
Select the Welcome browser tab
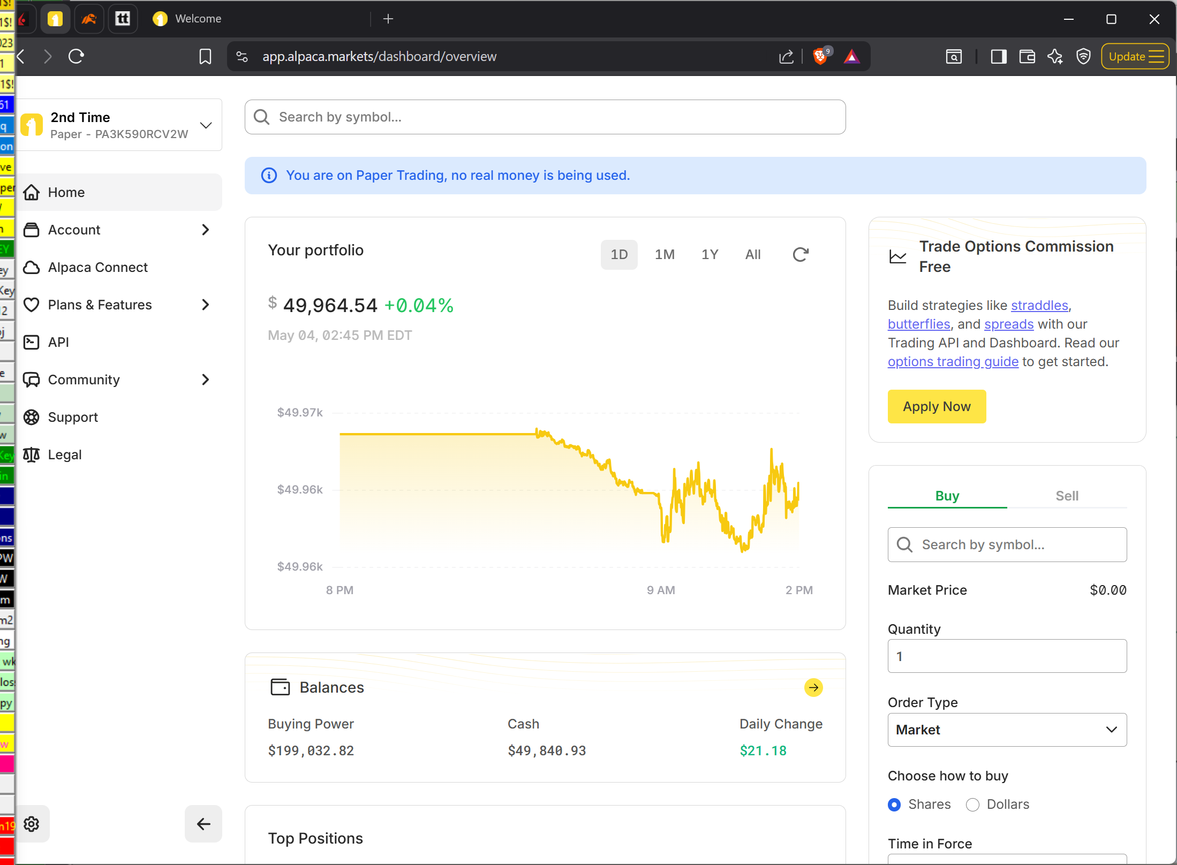pyautogui.click(x=257, y=19)
